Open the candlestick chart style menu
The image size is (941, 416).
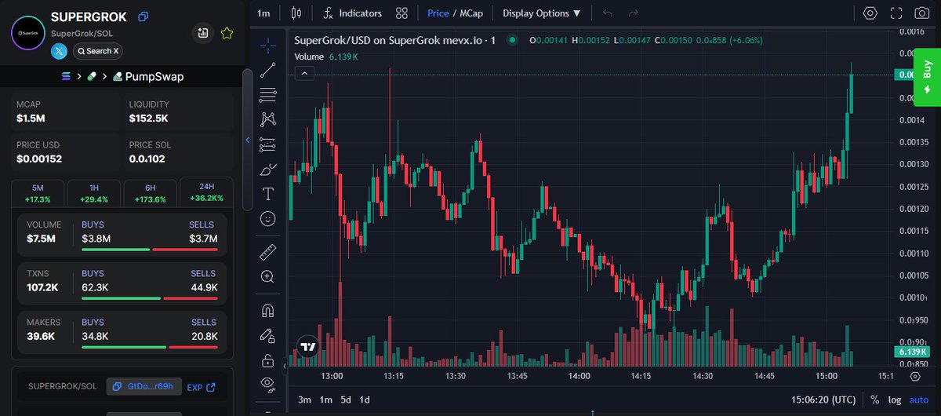[x=296, y=13]
